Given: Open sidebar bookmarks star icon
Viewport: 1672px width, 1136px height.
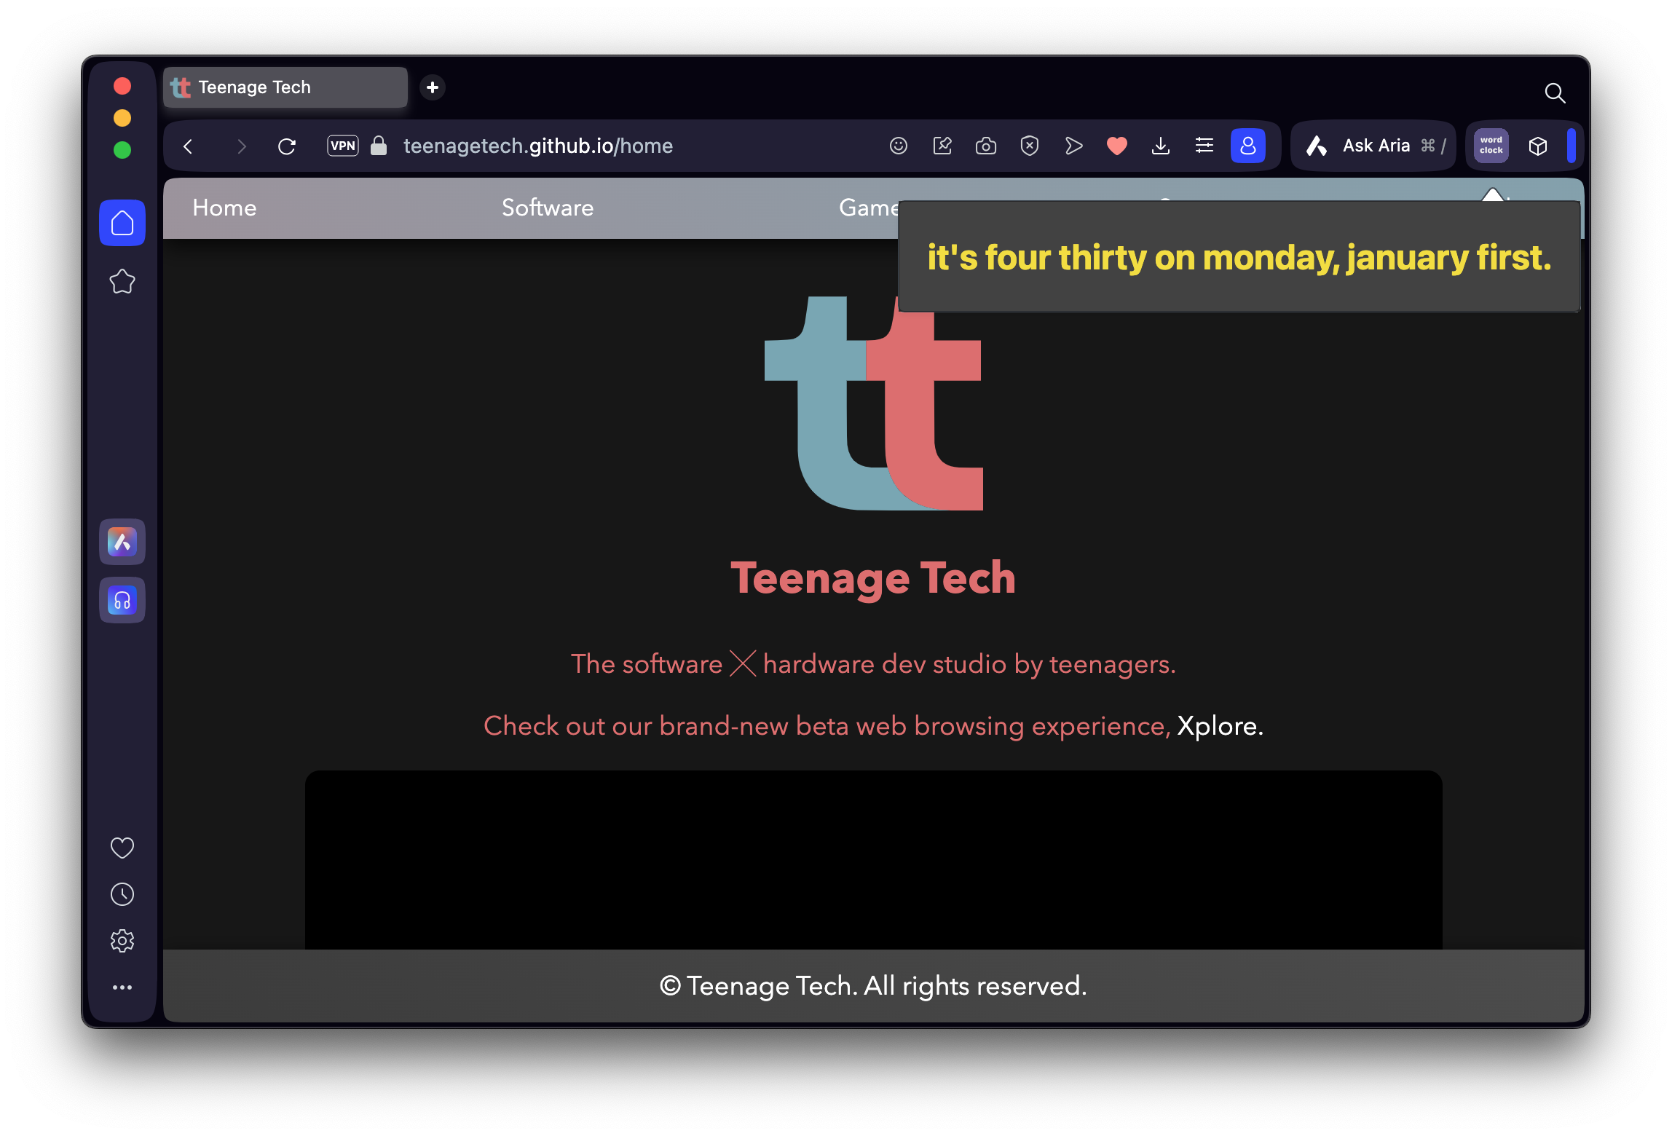Looking at the screenshot, I should click(x=122, y=281).
